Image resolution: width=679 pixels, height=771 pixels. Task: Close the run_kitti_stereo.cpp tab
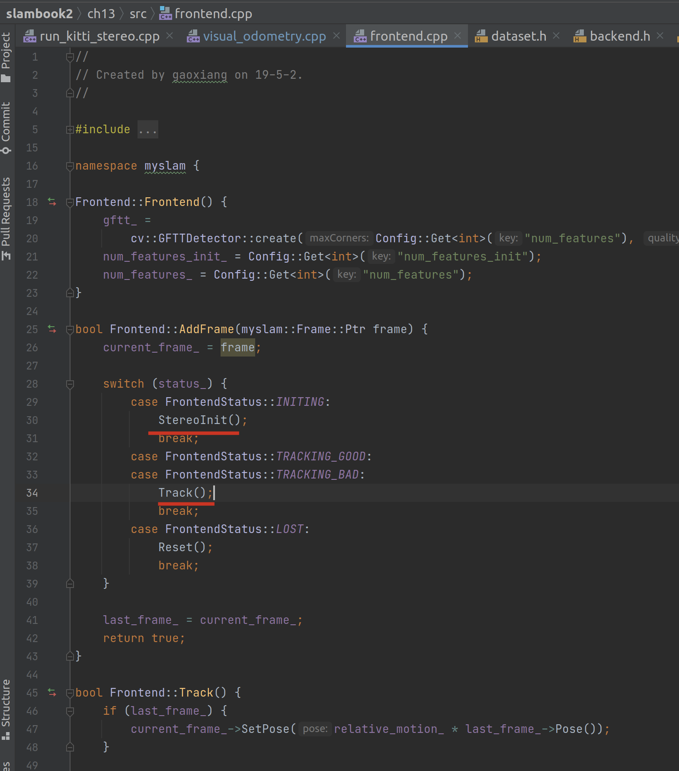coord(170,36)
